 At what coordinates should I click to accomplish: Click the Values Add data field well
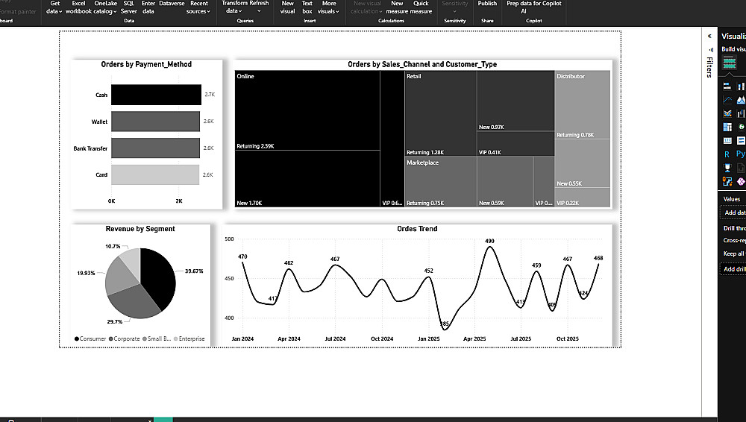coord(735,212)
